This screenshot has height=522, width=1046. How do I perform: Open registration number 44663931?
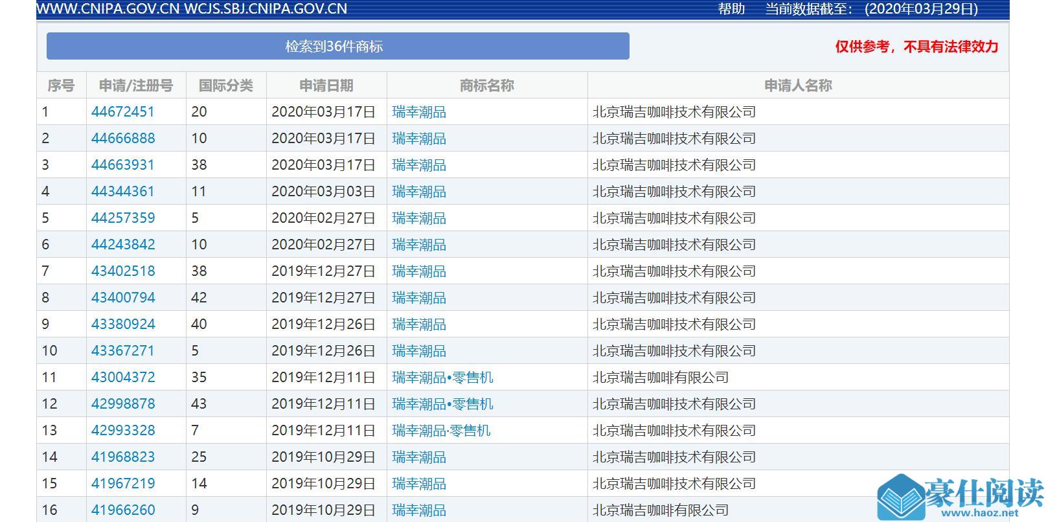(x=123, y=165)
